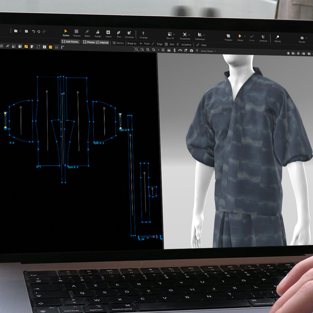
Task: Click the Prepare garment button
Action: coord(228,37)
